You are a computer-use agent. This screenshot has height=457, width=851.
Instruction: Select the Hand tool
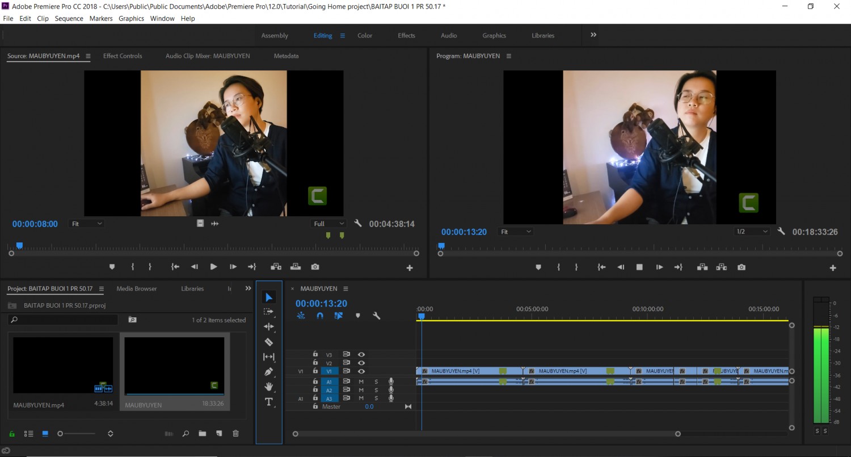(x=269, y=387)
